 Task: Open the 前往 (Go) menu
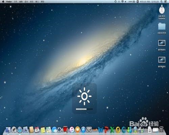click(x=32, y=2)
